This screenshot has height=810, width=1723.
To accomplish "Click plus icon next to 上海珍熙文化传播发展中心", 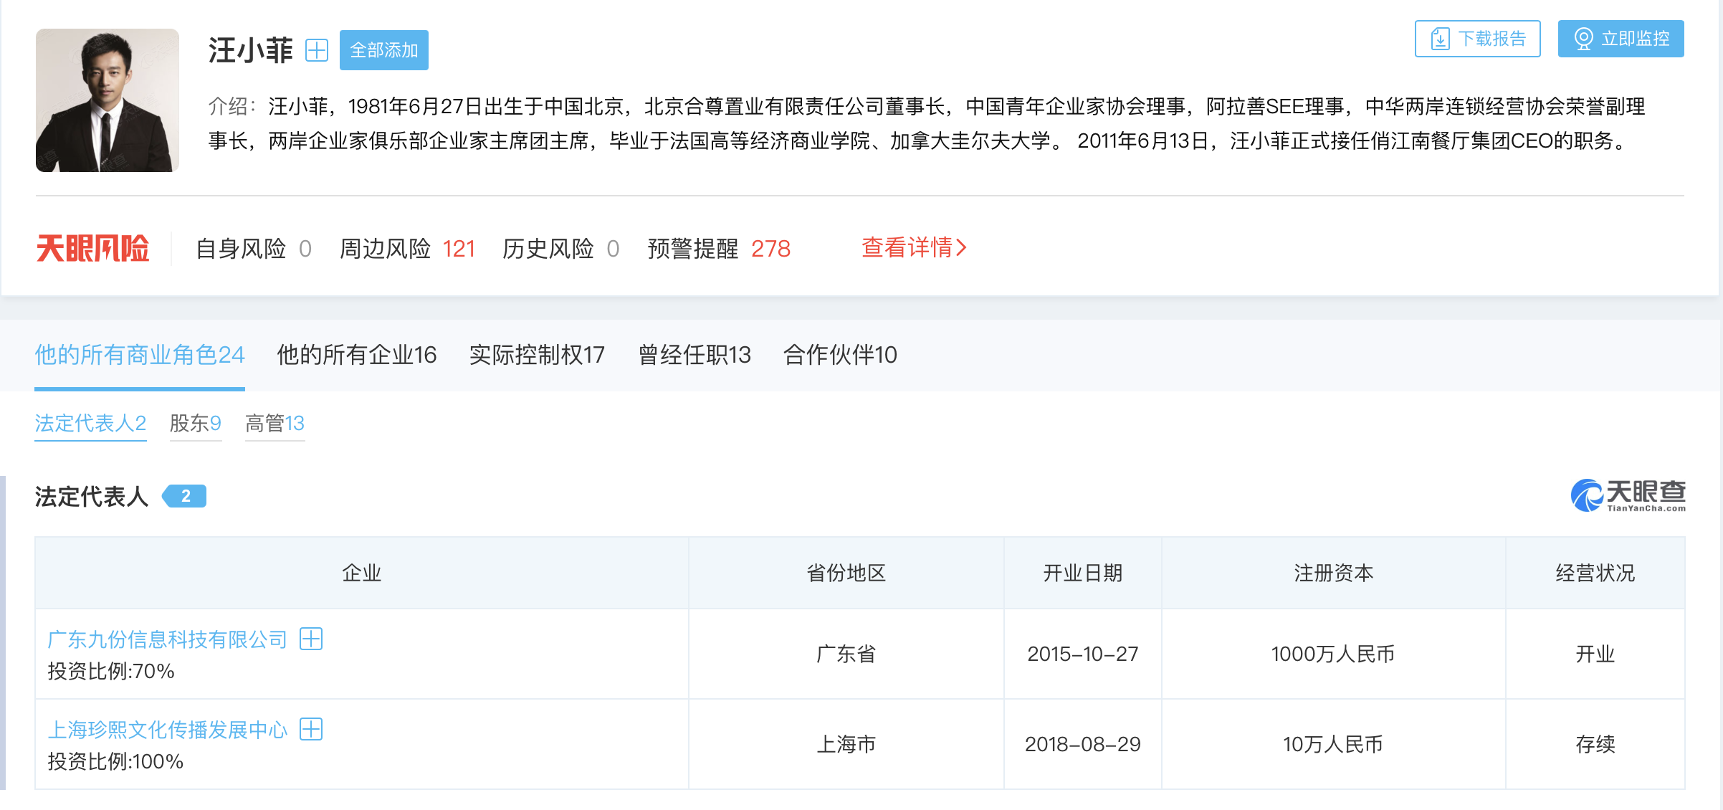I will [311, 729].
